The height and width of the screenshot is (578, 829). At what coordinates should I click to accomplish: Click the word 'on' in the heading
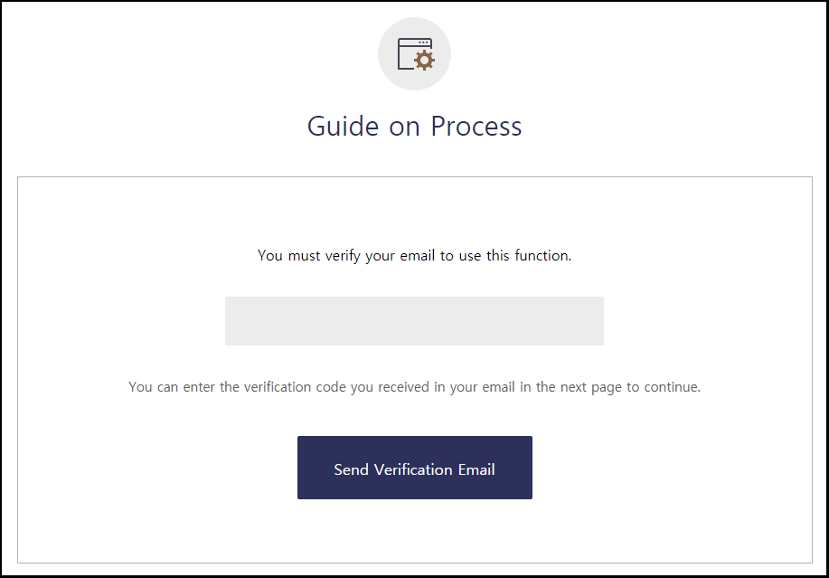coord(404,128)
